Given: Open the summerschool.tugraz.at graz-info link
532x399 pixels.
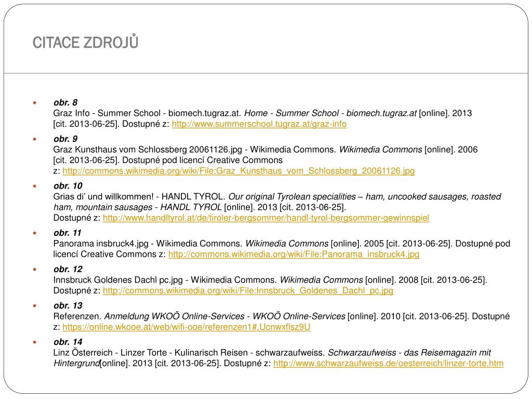Looking at the screenshot, I should (259, 124).
